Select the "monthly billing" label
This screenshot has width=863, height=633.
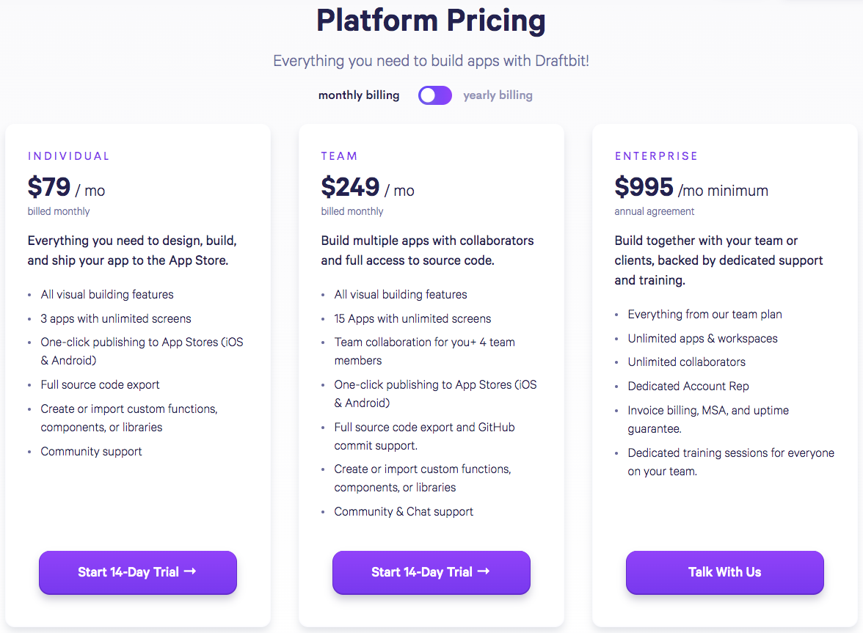click(x=359, y=95)
